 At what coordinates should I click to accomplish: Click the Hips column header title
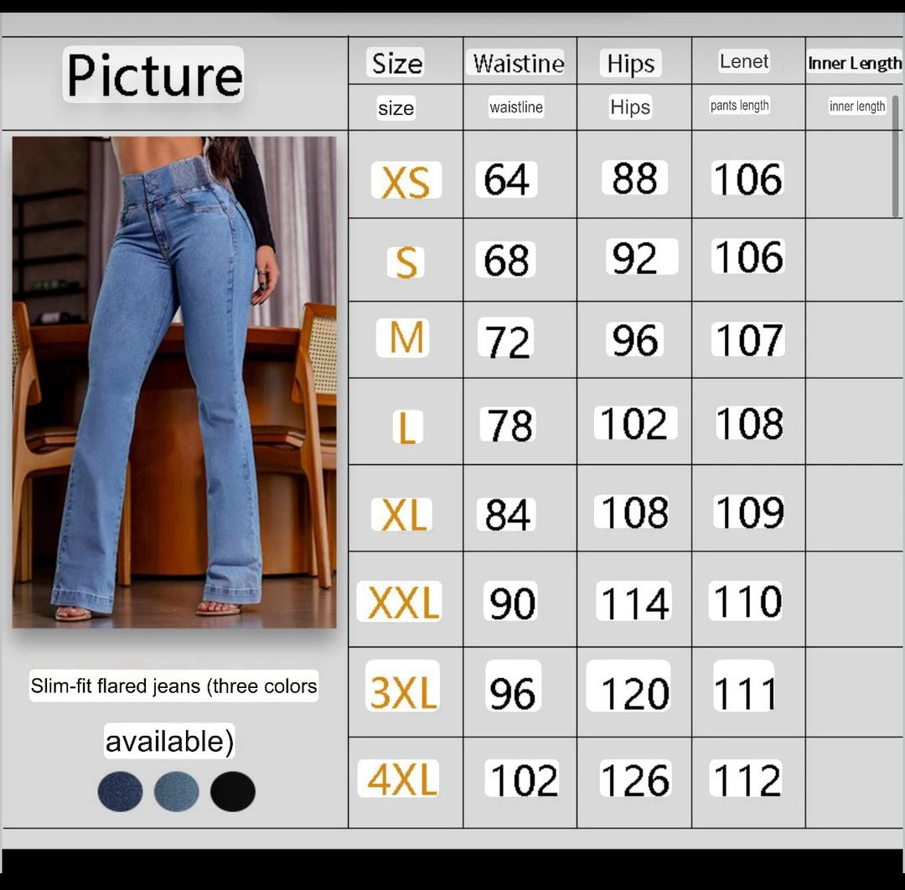(630, 63)
